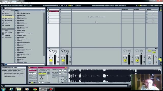
Task: Select the MIDI Effects category
Action: [x=8, y=19]
